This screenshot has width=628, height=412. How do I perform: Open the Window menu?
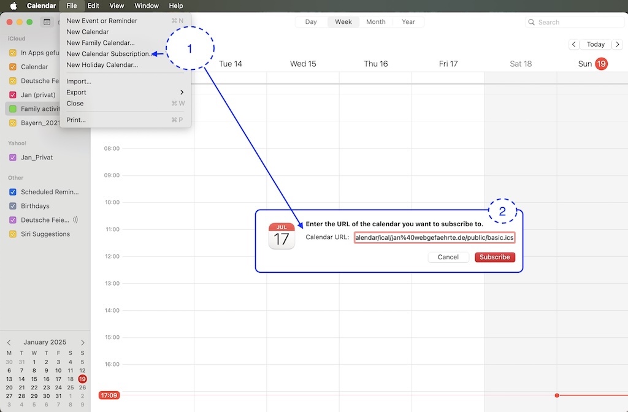(x=146, y=6)
